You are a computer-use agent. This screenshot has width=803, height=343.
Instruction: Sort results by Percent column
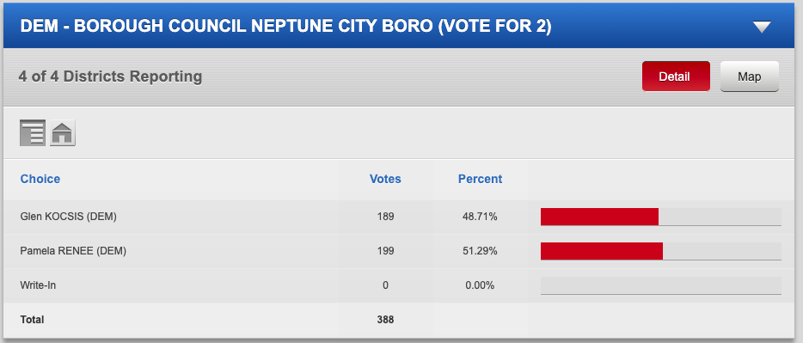(x=480, y=179)
